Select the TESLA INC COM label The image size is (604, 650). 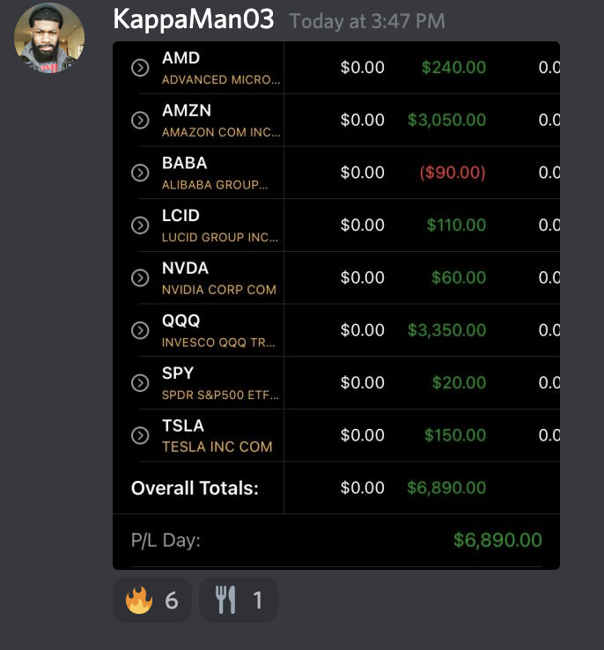(x=217, y=447)
